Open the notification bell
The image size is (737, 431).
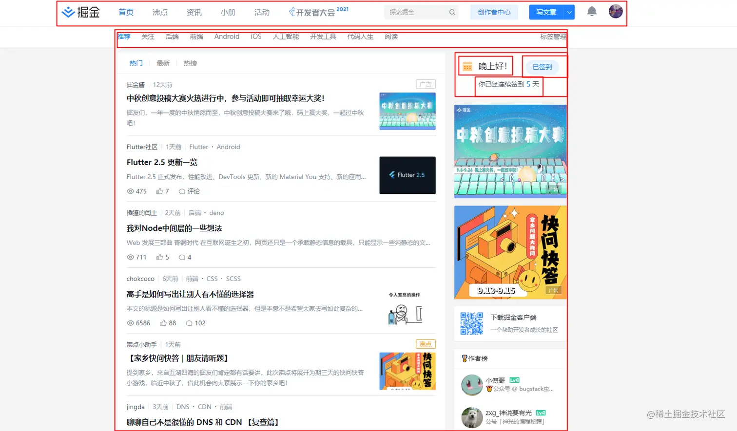point(592,11)
